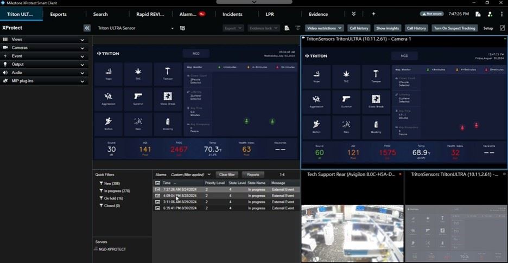This screenshot has height=263, width=508.
Task: Toggle the On hold (16) quick filter
Action: point(114,198)
